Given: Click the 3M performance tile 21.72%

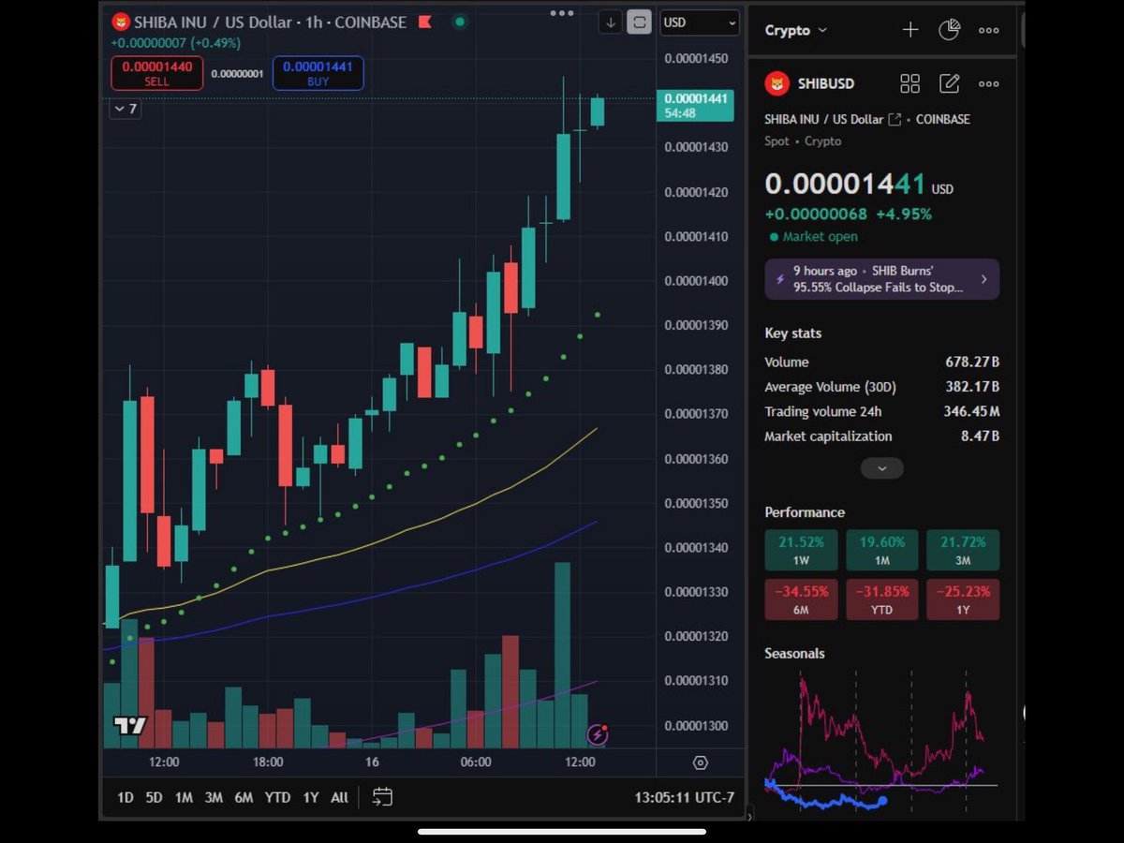Looking at the screenshot, I should pos(963,551).
